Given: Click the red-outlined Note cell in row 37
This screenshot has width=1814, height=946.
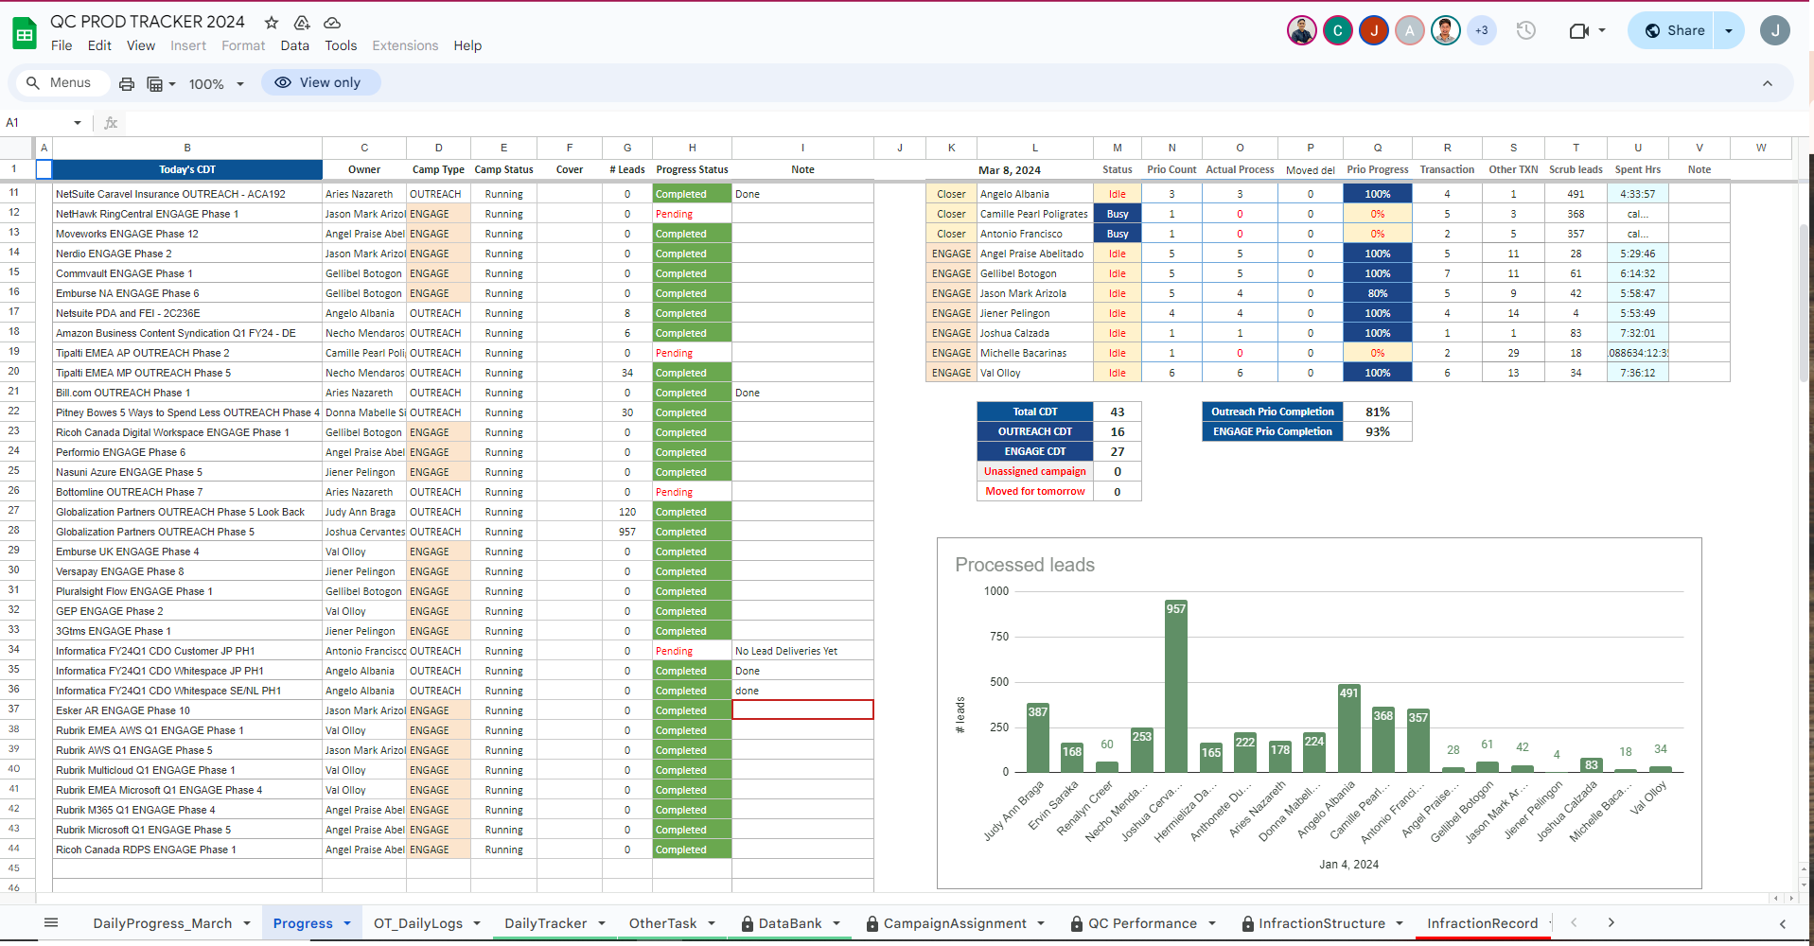Looking at the screenshot, I should coord(802,709).
